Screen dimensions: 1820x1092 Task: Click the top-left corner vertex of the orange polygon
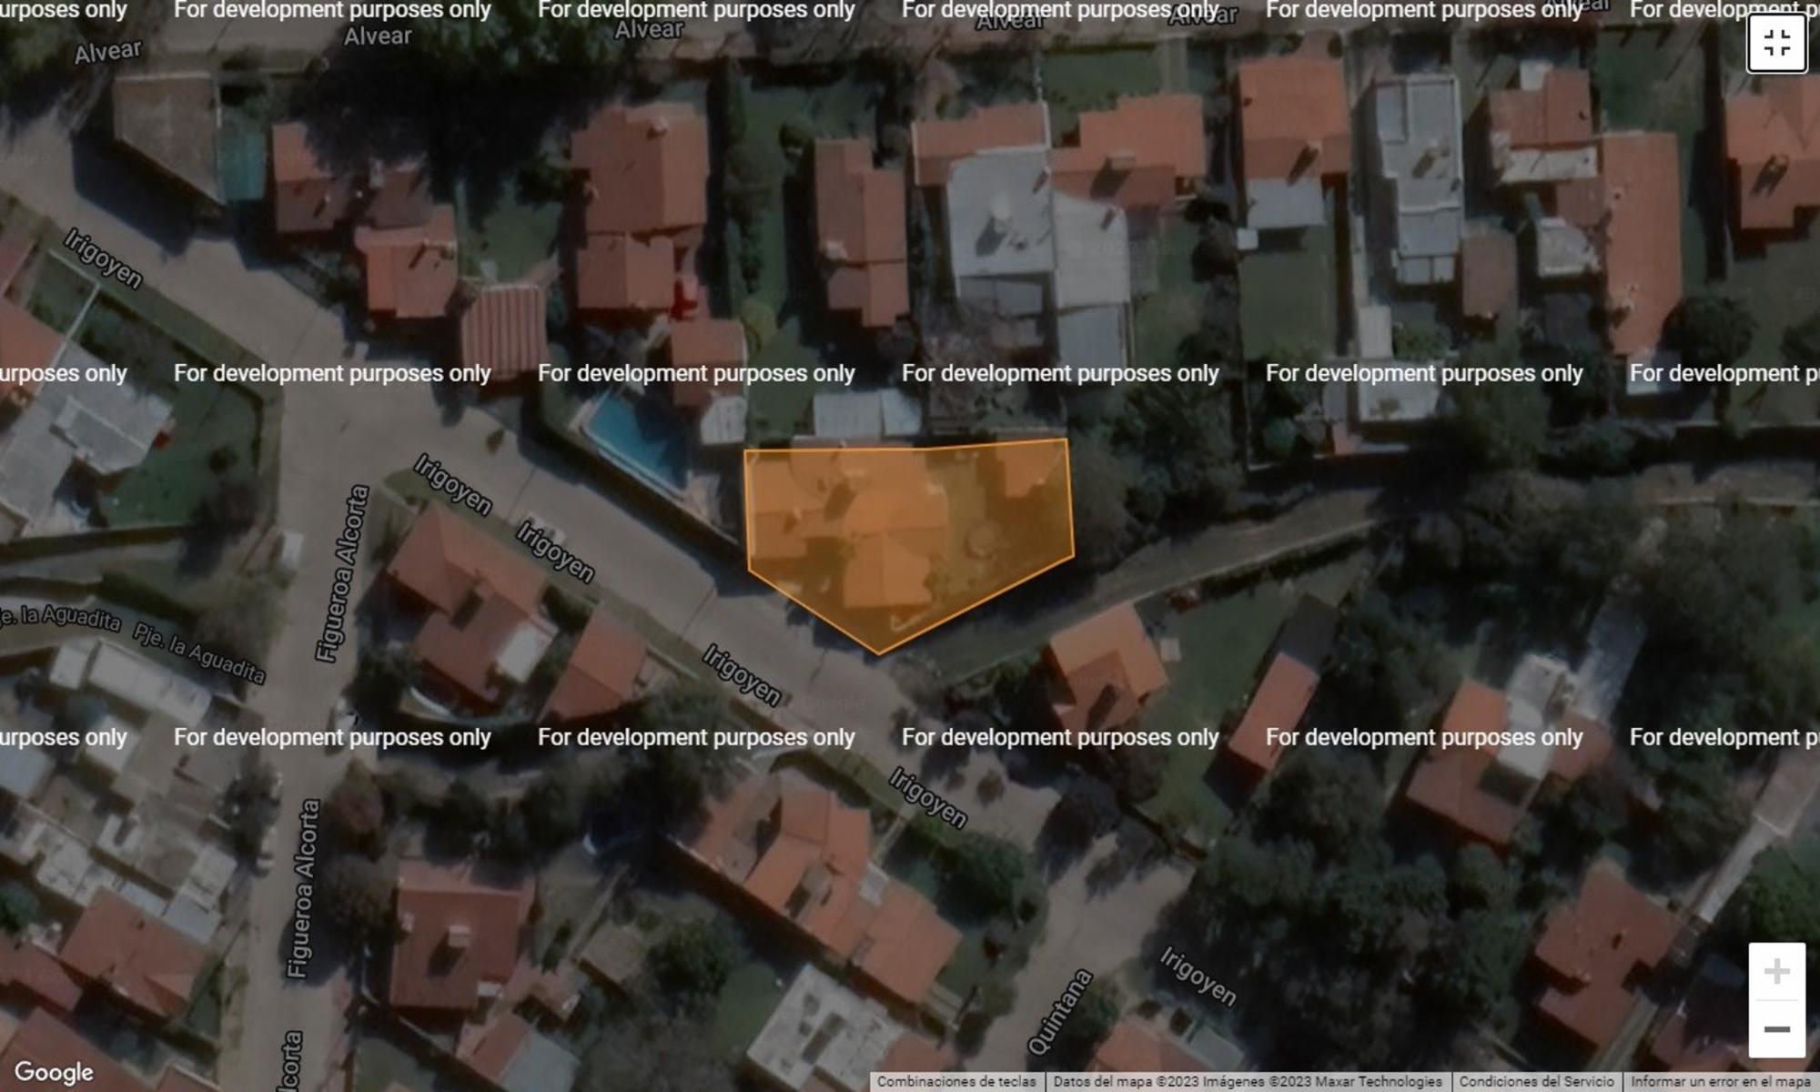pyautogui.click(x=745, y=451)
